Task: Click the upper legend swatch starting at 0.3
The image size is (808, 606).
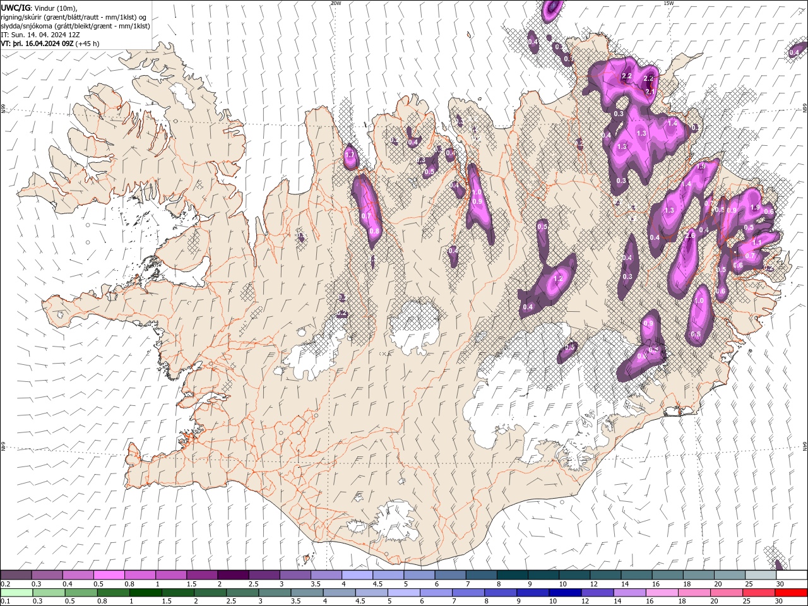Action: pyautogui.click(x=47, y=575)
